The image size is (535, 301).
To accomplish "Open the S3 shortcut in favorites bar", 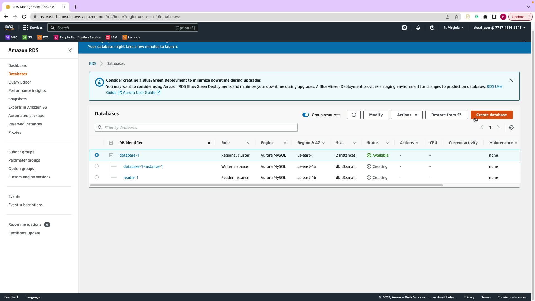I will (27, 37).
